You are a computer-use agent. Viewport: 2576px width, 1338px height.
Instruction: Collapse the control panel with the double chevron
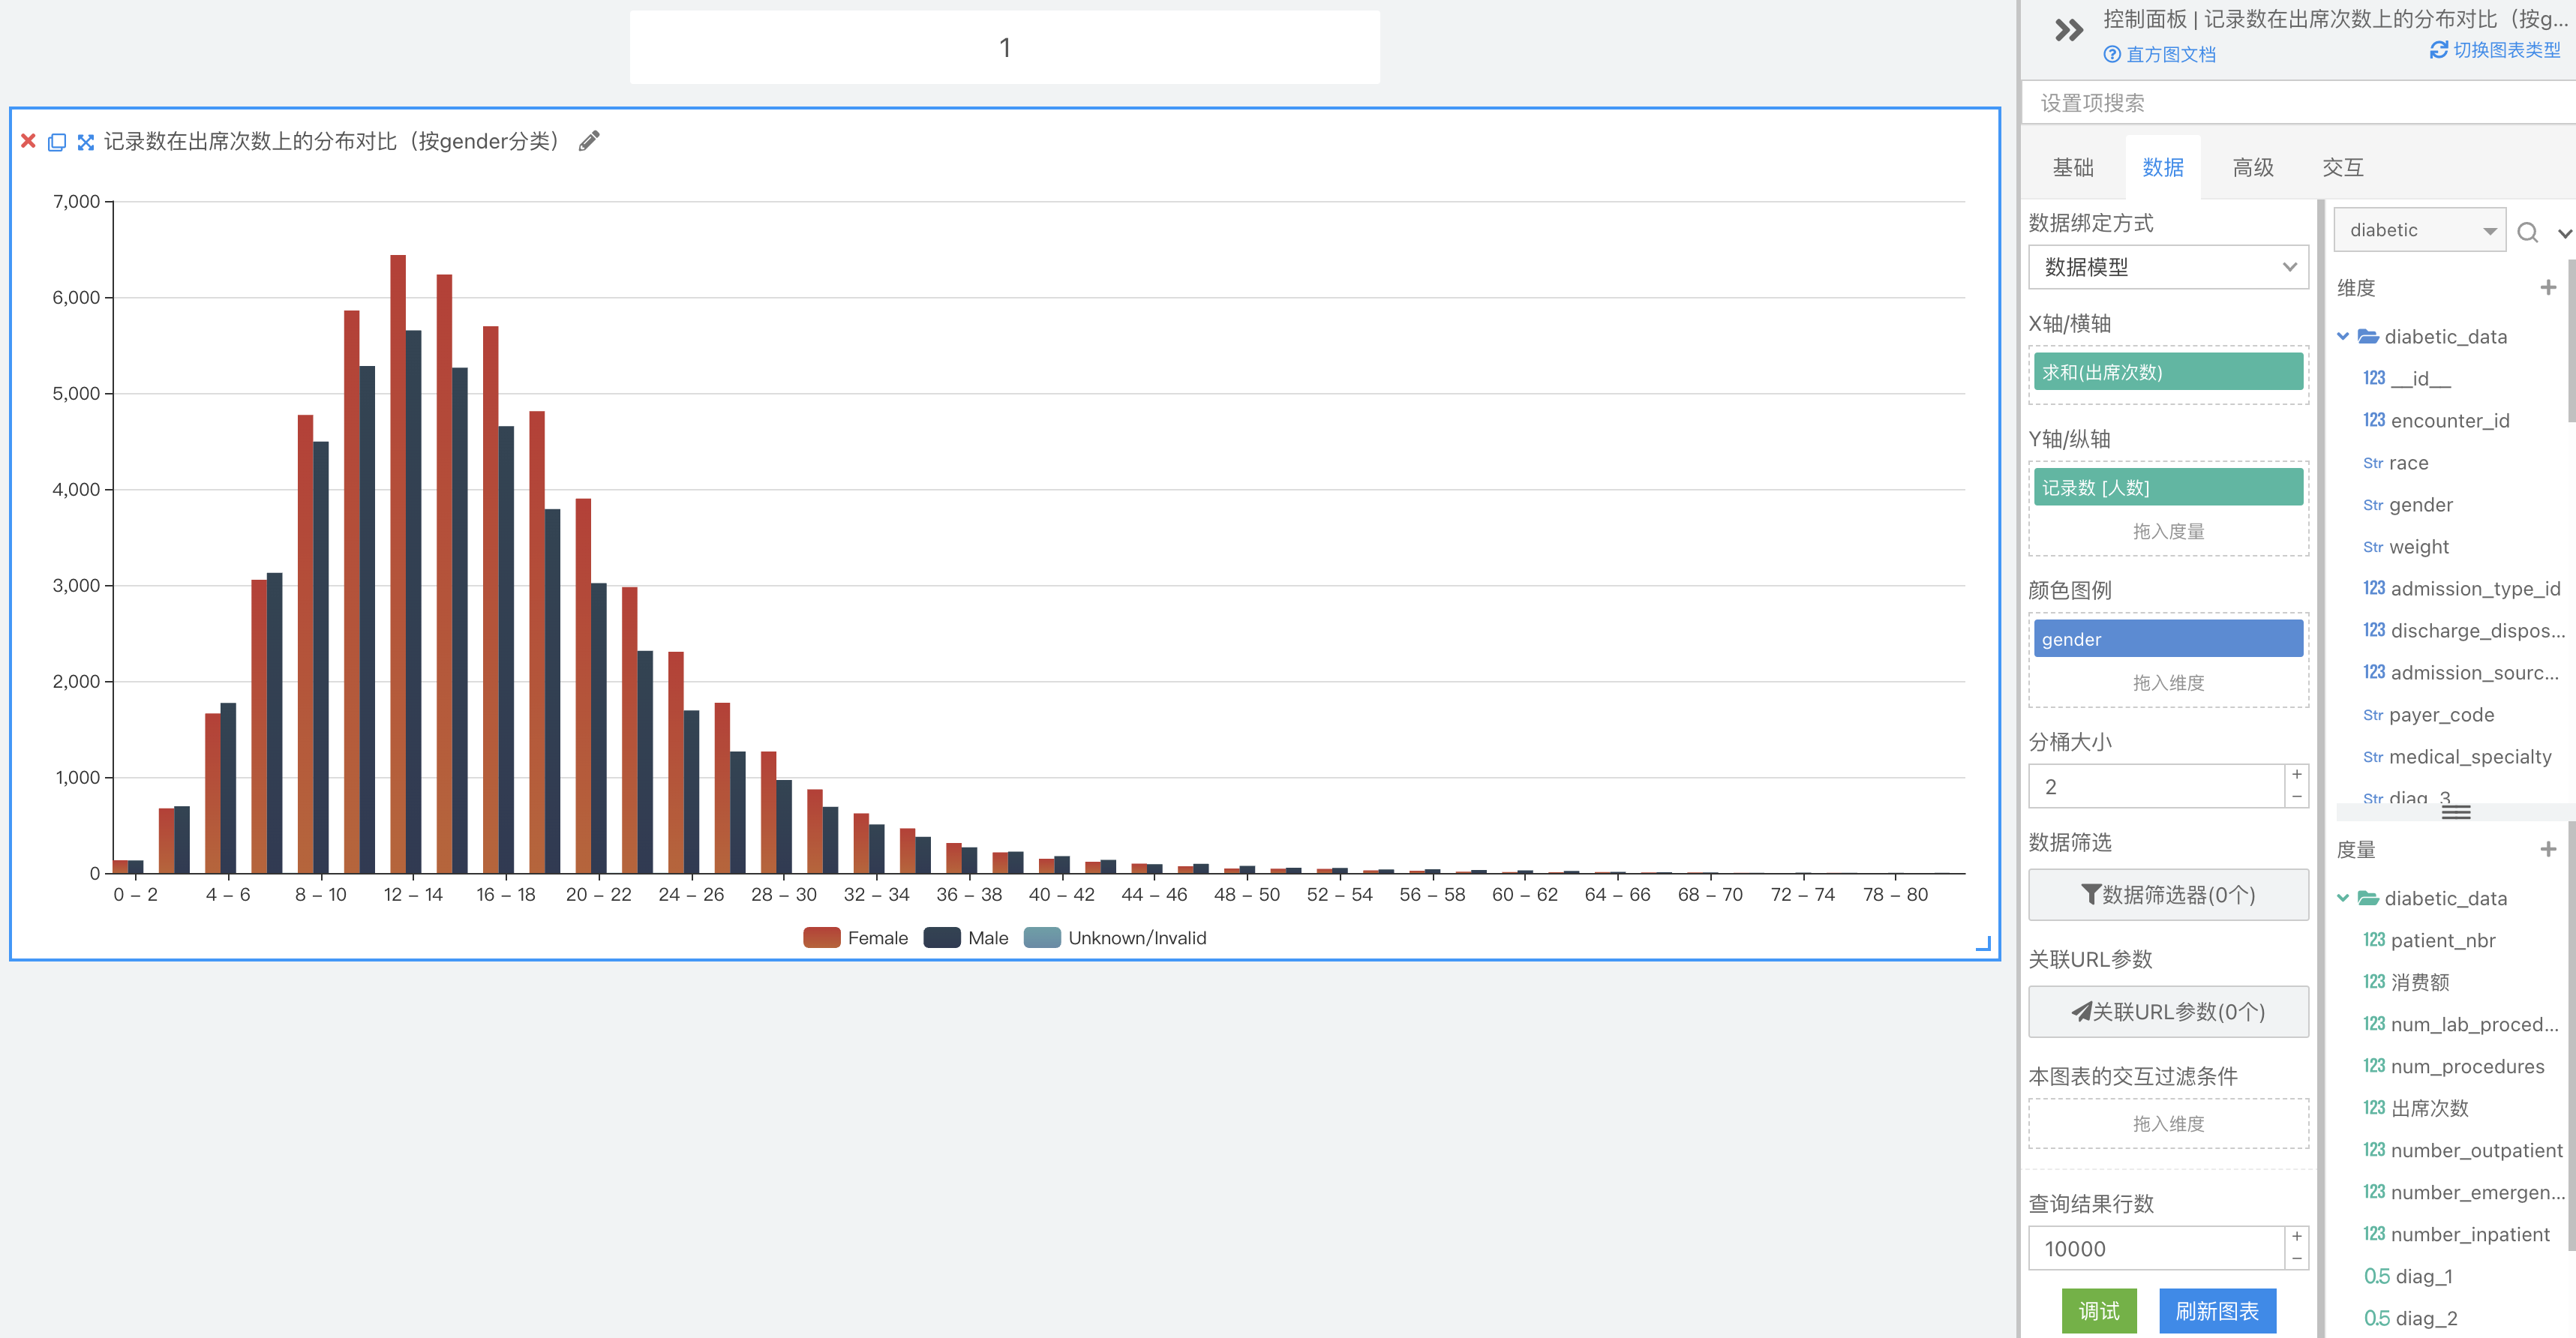(2068, 30)
